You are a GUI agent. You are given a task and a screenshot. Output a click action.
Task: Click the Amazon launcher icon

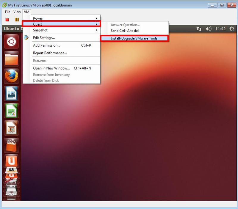coord(11,170)
